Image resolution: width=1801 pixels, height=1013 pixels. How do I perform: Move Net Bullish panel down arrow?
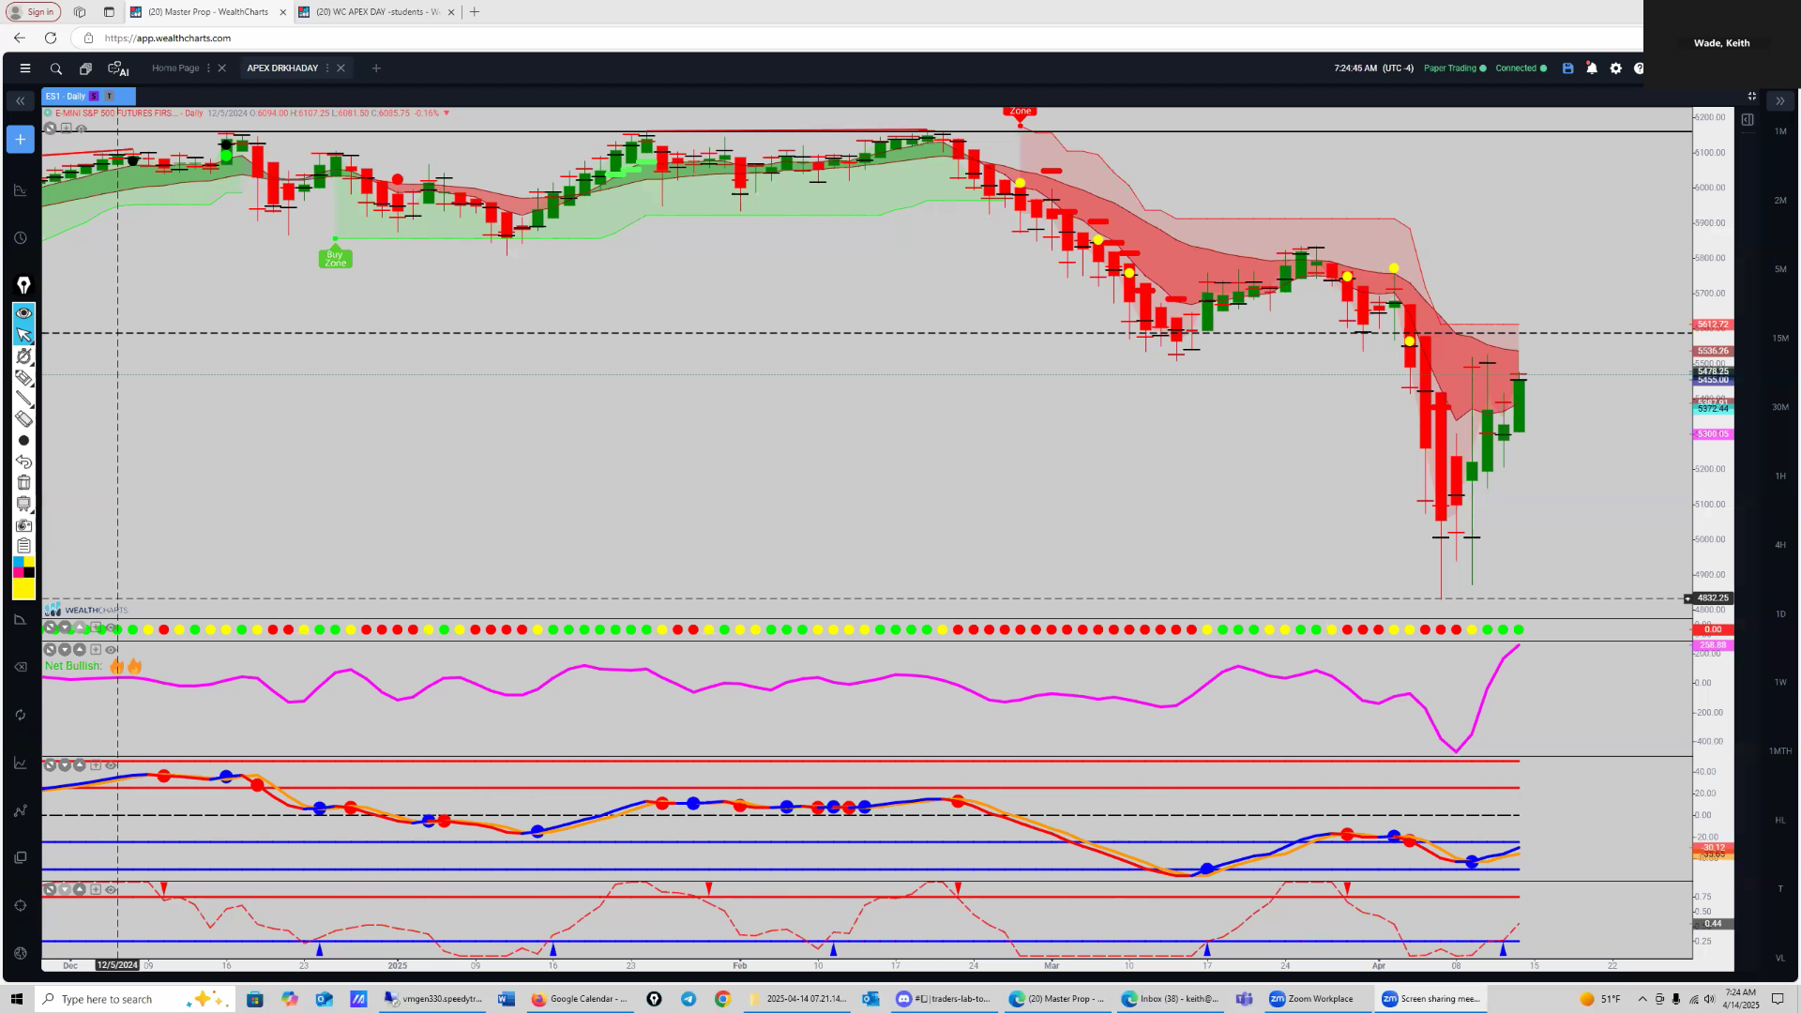click(65, 650)
